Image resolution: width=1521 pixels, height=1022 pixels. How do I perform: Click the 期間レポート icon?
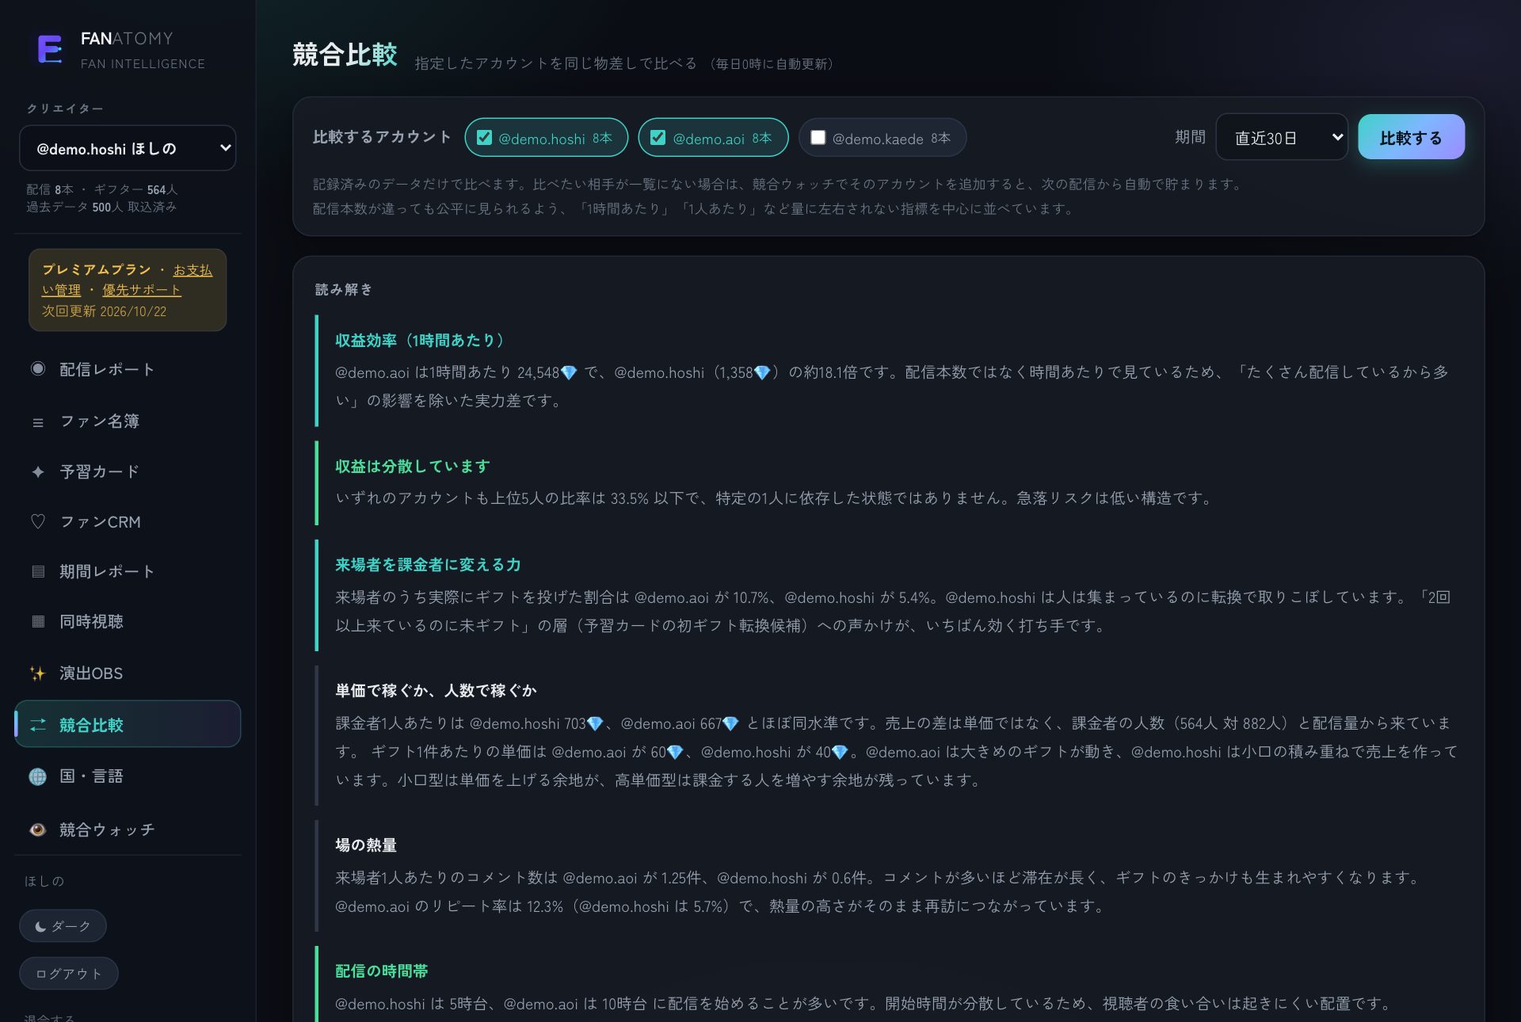pyautogui.click(x=37, y=572)
